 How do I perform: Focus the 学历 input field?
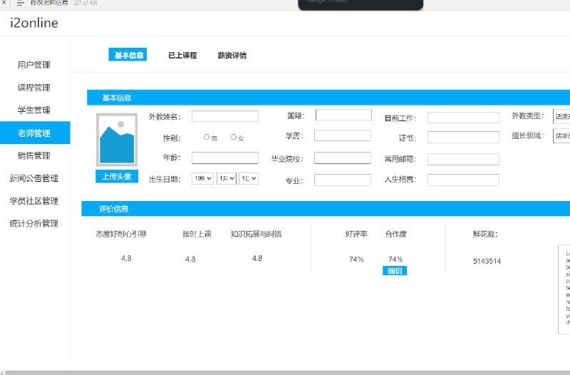pos(343,135)
